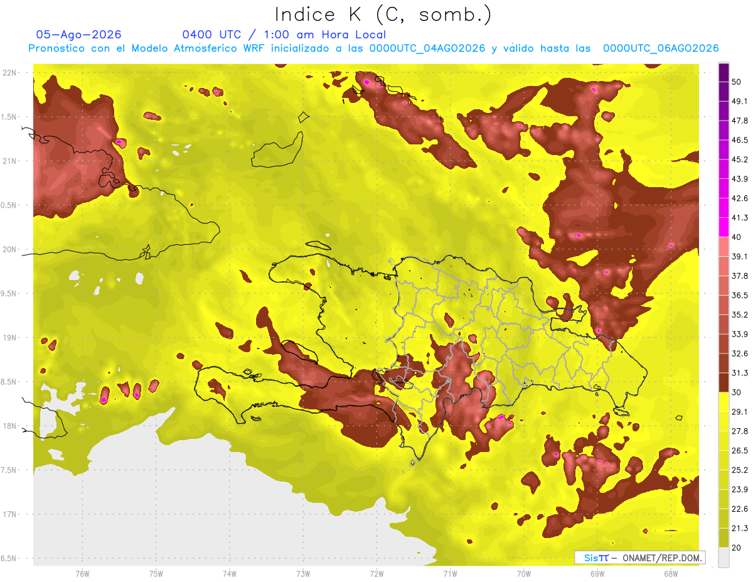
Task: Select the "27.8" scale value
Action: pyautogui.click(x=739, y=431)
